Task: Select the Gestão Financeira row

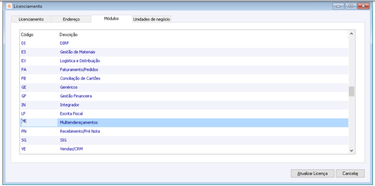Action: [x=184, y=96]
